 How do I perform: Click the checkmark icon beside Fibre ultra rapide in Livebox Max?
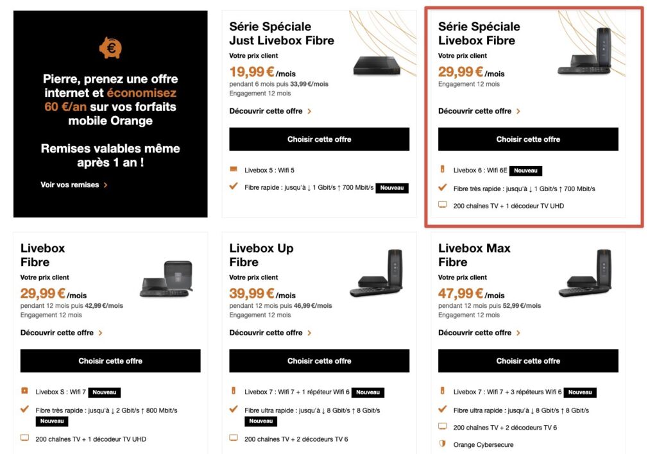click(442, 409)
